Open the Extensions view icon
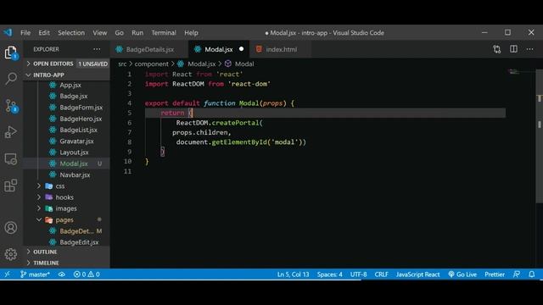Image resolution: width=543 pixels, height=305 pixels. 11,186
